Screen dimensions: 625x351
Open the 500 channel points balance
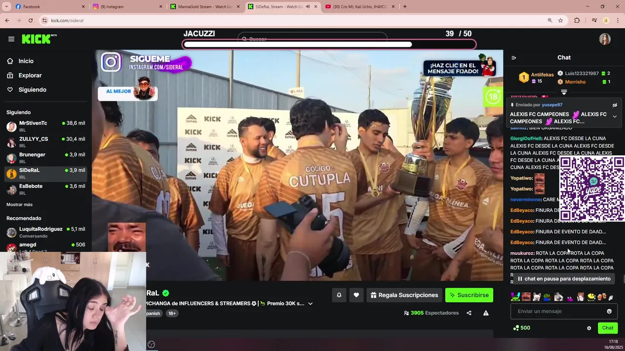click(521, 328)
